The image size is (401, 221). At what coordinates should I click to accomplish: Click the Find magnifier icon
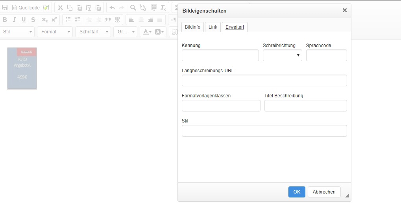coord(133,7)
